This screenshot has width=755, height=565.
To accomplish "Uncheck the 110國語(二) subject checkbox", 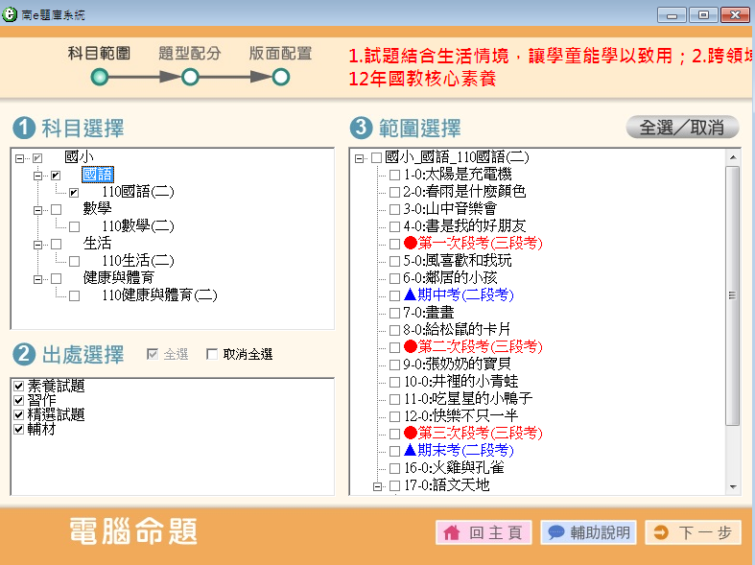I will pyautogui.click(x=74, y=193).
